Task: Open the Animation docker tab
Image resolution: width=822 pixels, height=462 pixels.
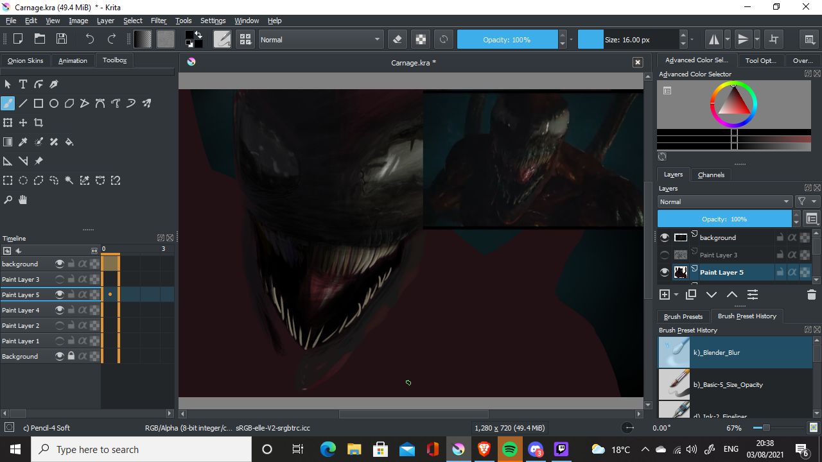Action: [73, 60]
